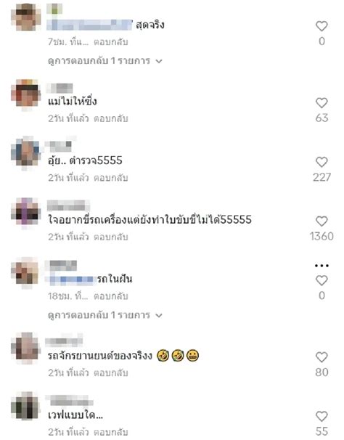Like the 'แม่ไม่ให้ซิ่ง' comment with 63 likes
The width and height of the screenshot is (344, 440).
pos(322,102)
